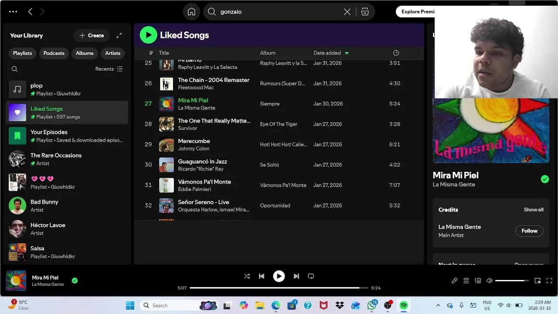Skip to the previous track
The image size is (558, 314).
click(262, 276)
